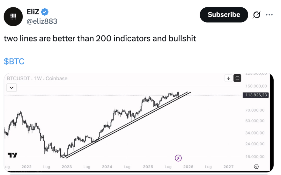Viewport: 281px width, 175px height.
Task: Open chart settings hexagon icon
Action: coord(256,166)
